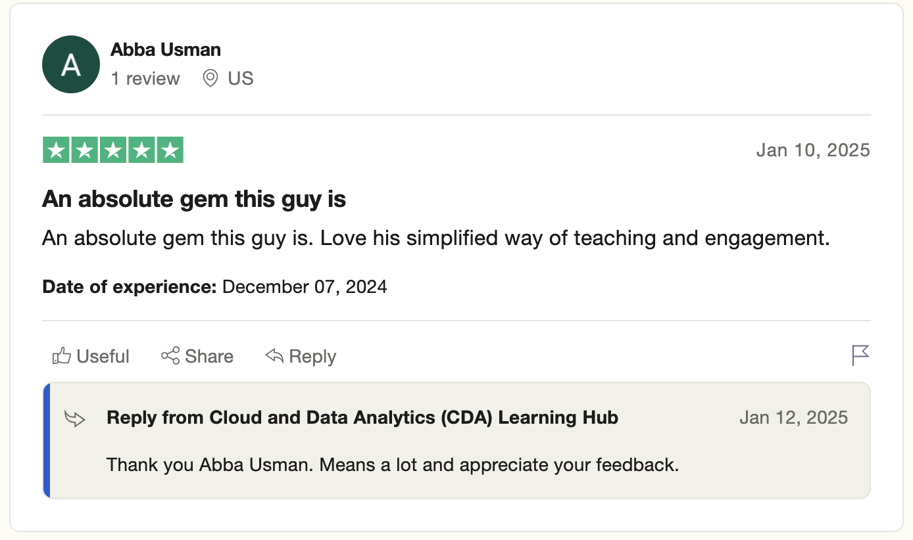Share this review
913x540 pixels.
pos(197,356)
